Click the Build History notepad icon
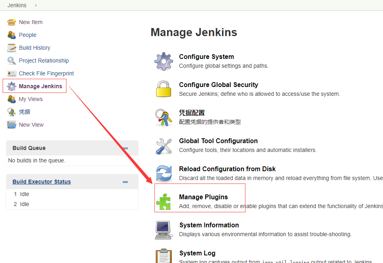Image resolution: width=383 pixels, height=263 pixels. click(x=12, y=48)
